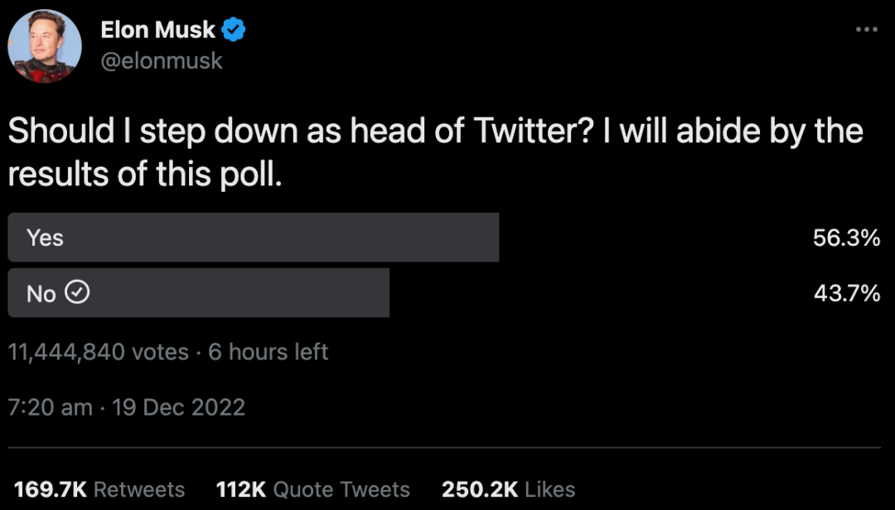Click the Elon Musk display name
The image size is (895, 510).
(157, 31)
